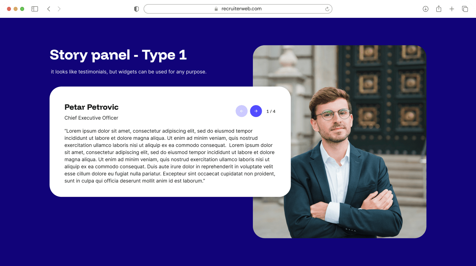Click the Lorem ipsum testimonial quote text
Image resolution: width=476 pixels, height=266 pixels.
[x=170, y=156]
